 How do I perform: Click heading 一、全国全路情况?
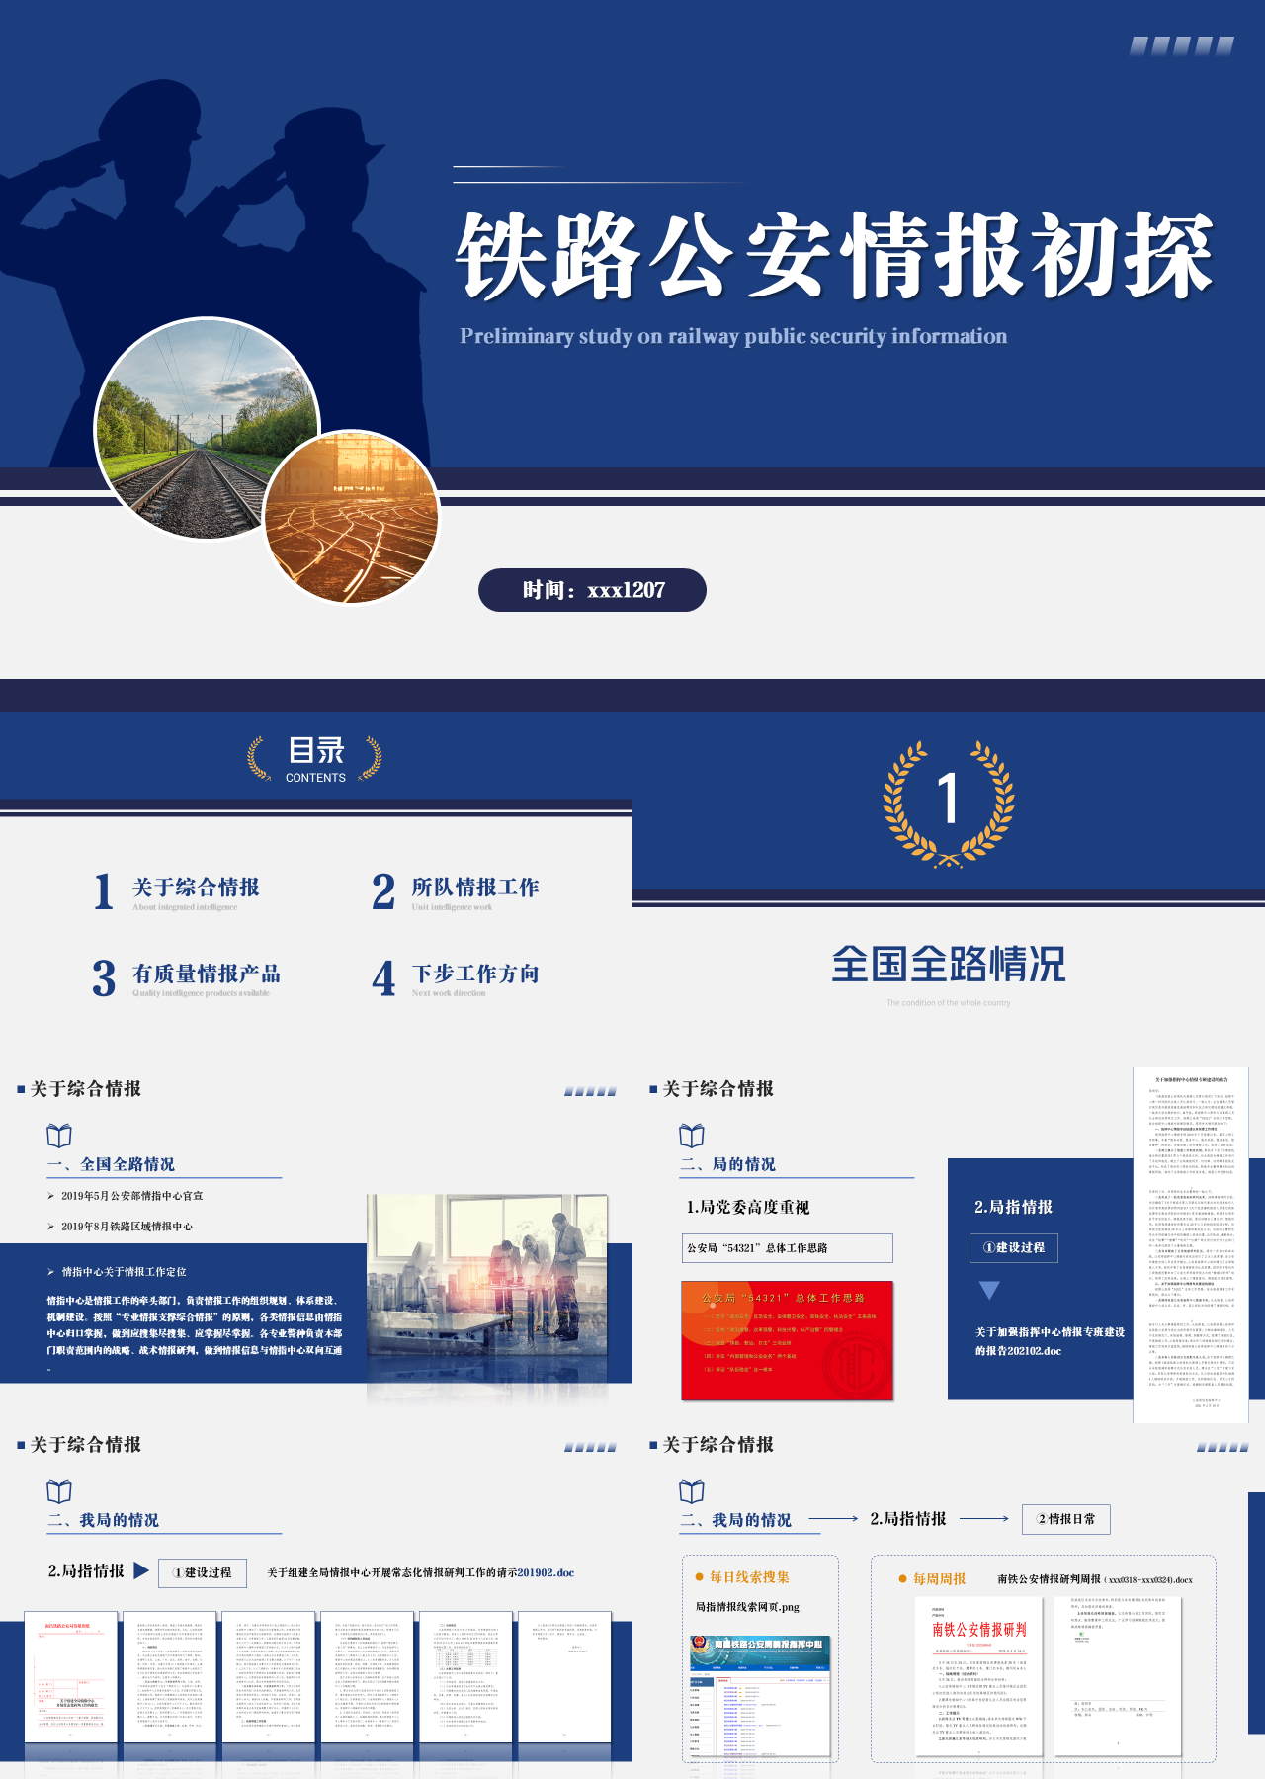[111, 1164]
